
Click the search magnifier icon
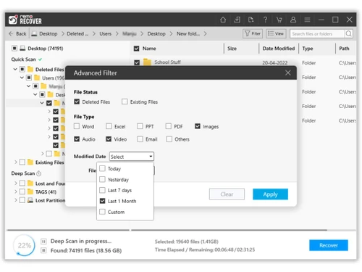pos(348,33)
